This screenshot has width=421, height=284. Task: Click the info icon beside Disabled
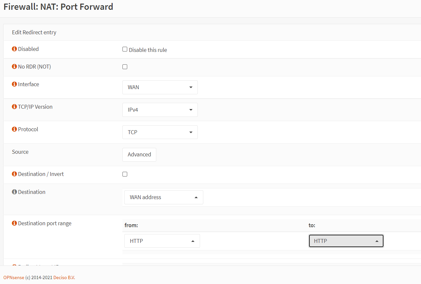14,49
